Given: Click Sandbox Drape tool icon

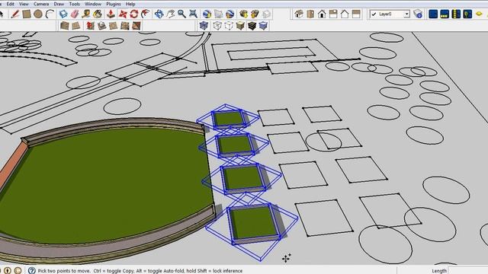Looking at the screenshot, I should tap(114, 26).
